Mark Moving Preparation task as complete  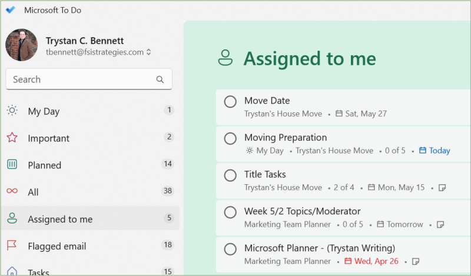coord(230,139)
